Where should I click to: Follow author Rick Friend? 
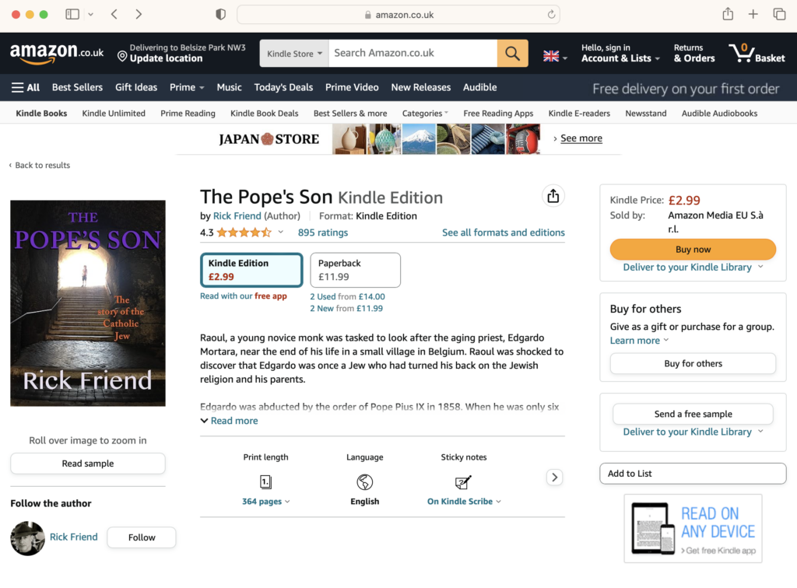(142, 537)
